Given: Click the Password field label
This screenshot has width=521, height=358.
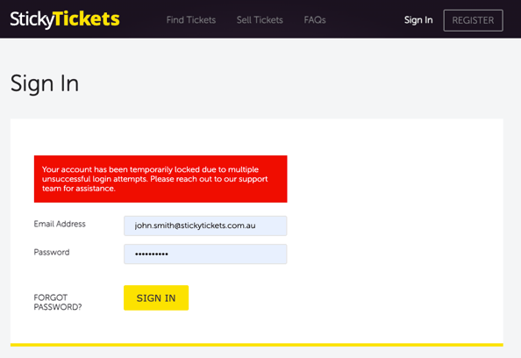Looking at the screenshot, I should (x=52, y=253).
